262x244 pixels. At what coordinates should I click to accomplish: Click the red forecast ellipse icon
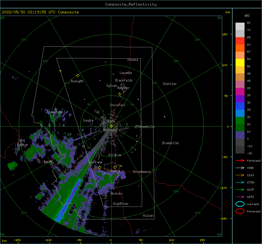pos(240,211)
